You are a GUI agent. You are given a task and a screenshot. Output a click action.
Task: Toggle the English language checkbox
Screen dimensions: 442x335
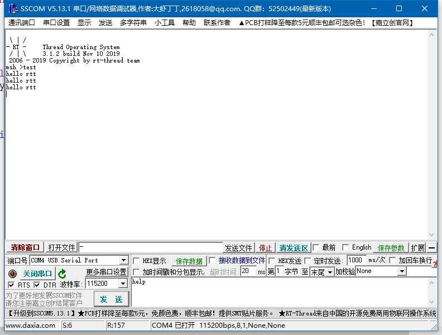[x=345, y=247]
